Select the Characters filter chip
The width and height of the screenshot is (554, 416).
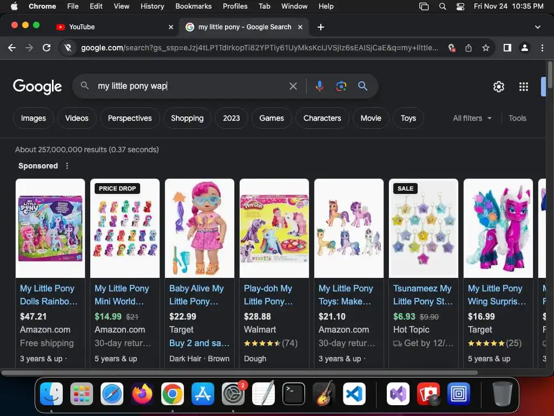[322, 118]
